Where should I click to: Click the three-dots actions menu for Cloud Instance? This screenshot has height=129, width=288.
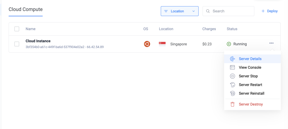(271, 43)
